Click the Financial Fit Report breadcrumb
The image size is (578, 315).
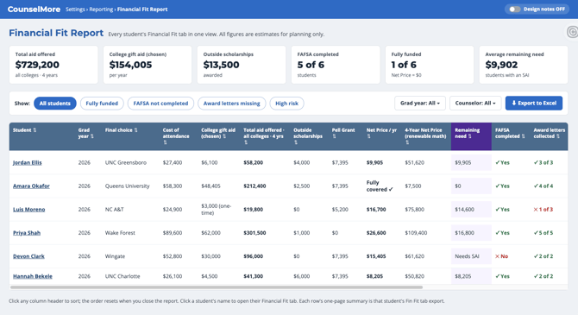coord(142,9)
